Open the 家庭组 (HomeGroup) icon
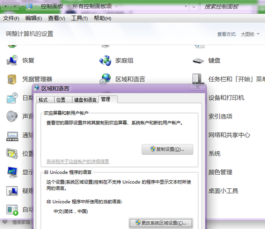This screenshot has width=265, height=229. tap(105, 60)
